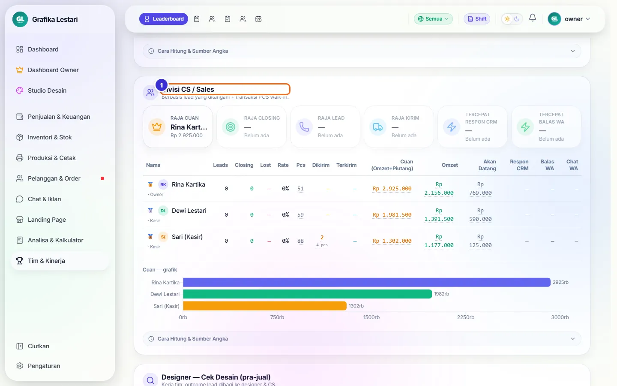Click the Shift button
This screenshot has width=617, height=386.
[x=477, y=19]
